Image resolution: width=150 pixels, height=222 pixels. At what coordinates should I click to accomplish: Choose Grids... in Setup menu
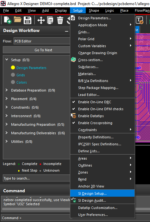(x=103, y=32)
